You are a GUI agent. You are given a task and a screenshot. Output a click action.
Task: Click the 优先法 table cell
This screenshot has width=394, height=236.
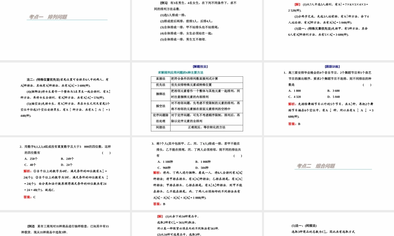pos(161,85)
